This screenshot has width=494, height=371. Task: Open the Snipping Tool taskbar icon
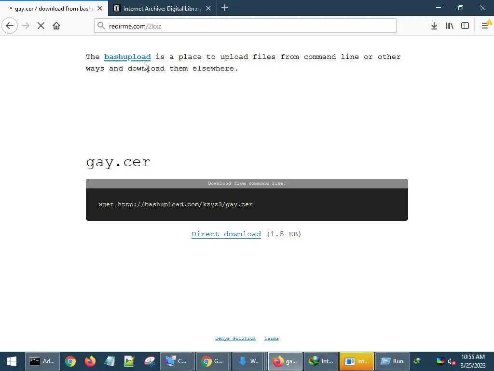pyautogui.click(x=150, y=361)
